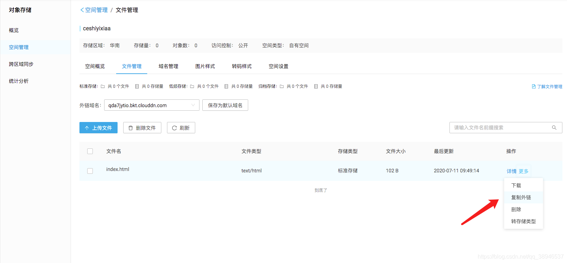567x263 pixels.
Task: Click the folder icon after 低频存储
Action: tap(192, 86)
